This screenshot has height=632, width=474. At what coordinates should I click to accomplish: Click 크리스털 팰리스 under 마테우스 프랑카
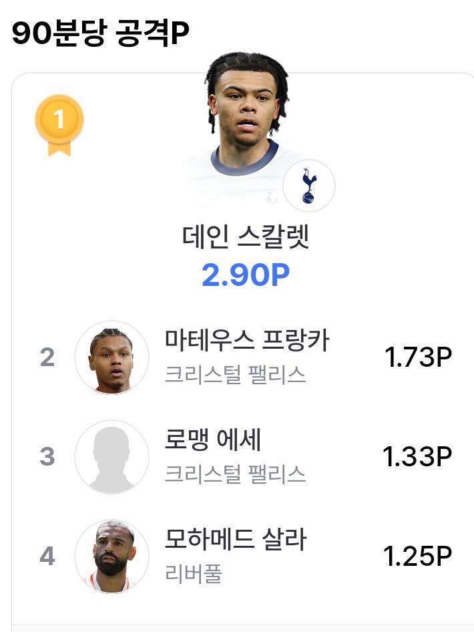coord(235,375)
